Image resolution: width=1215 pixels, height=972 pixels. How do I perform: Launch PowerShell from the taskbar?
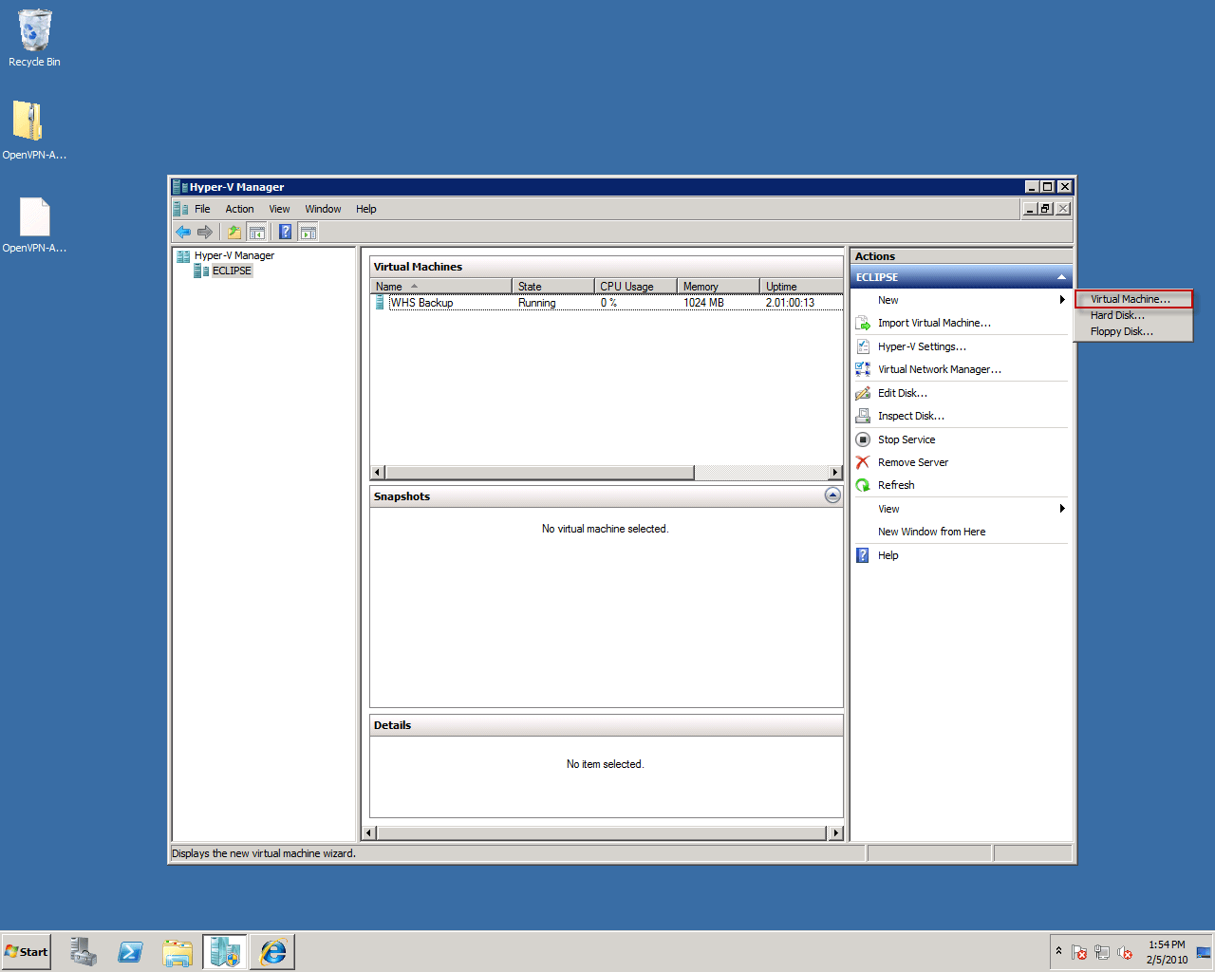pyautogui.click(x=130, y=951)
